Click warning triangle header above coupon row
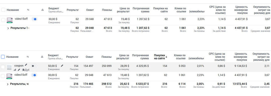The width and height of the screenshot is (271, 96). coord(42,57)
